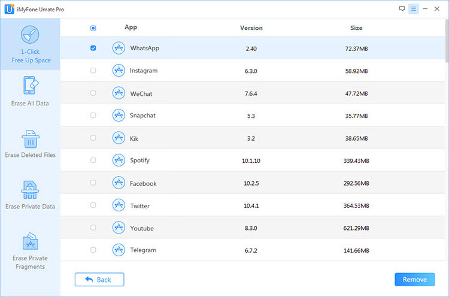Click the Size column header
This screenshot has width=449, height=297.
tap(356, 28)
